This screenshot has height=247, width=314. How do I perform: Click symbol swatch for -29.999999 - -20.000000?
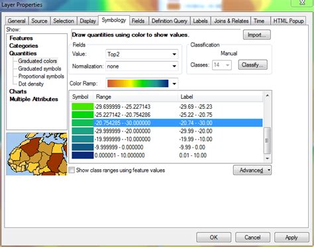pos(83,131)
